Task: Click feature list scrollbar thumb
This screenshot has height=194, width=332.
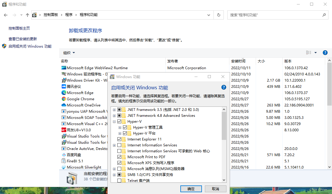Action: 224,126
